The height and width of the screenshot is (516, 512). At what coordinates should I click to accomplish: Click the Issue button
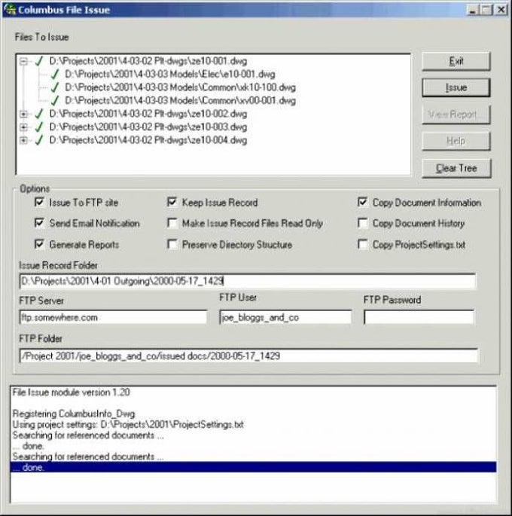[x=456, y=87]
